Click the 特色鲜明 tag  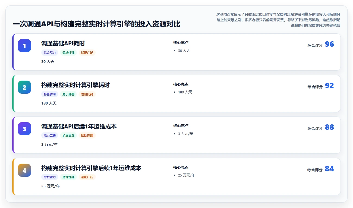(x=50, y=94)
